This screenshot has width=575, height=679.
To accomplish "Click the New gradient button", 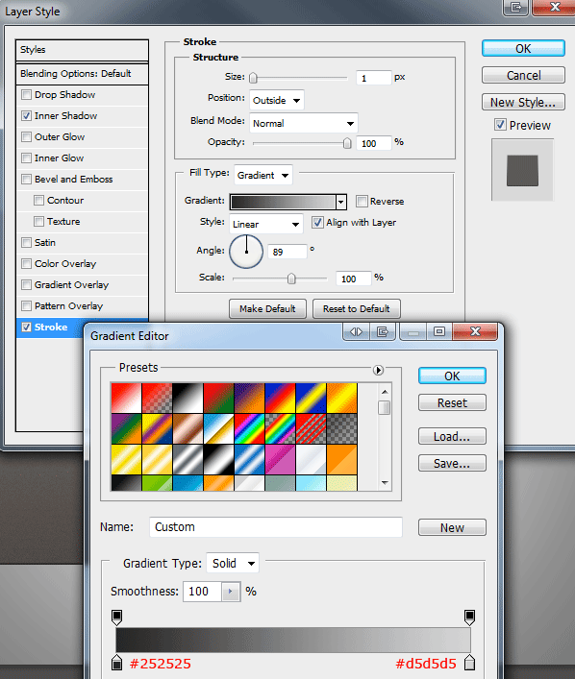I will pyautogui.click(x=452, y=527).
